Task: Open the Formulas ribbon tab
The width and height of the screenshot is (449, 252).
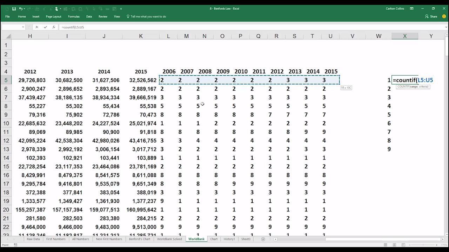Action: (74, 16)
